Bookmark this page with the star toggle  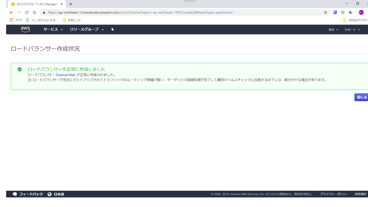click(x=325, y=12)
